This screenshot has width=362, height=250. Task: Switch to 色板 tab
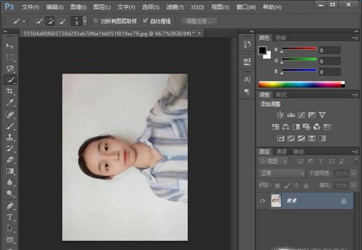point(281,38)
